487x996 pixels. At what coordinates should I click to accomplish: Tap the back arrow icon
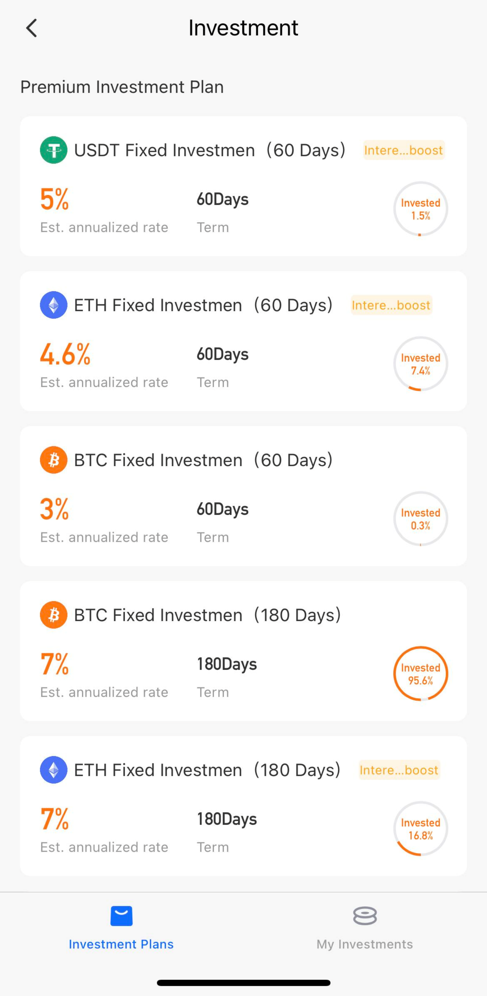point(32,28)
